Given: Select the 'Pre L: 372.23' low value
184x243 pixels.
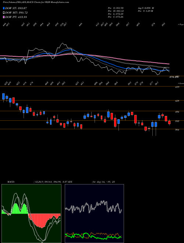Looking at the screenshot, I should tap(116, 14).
